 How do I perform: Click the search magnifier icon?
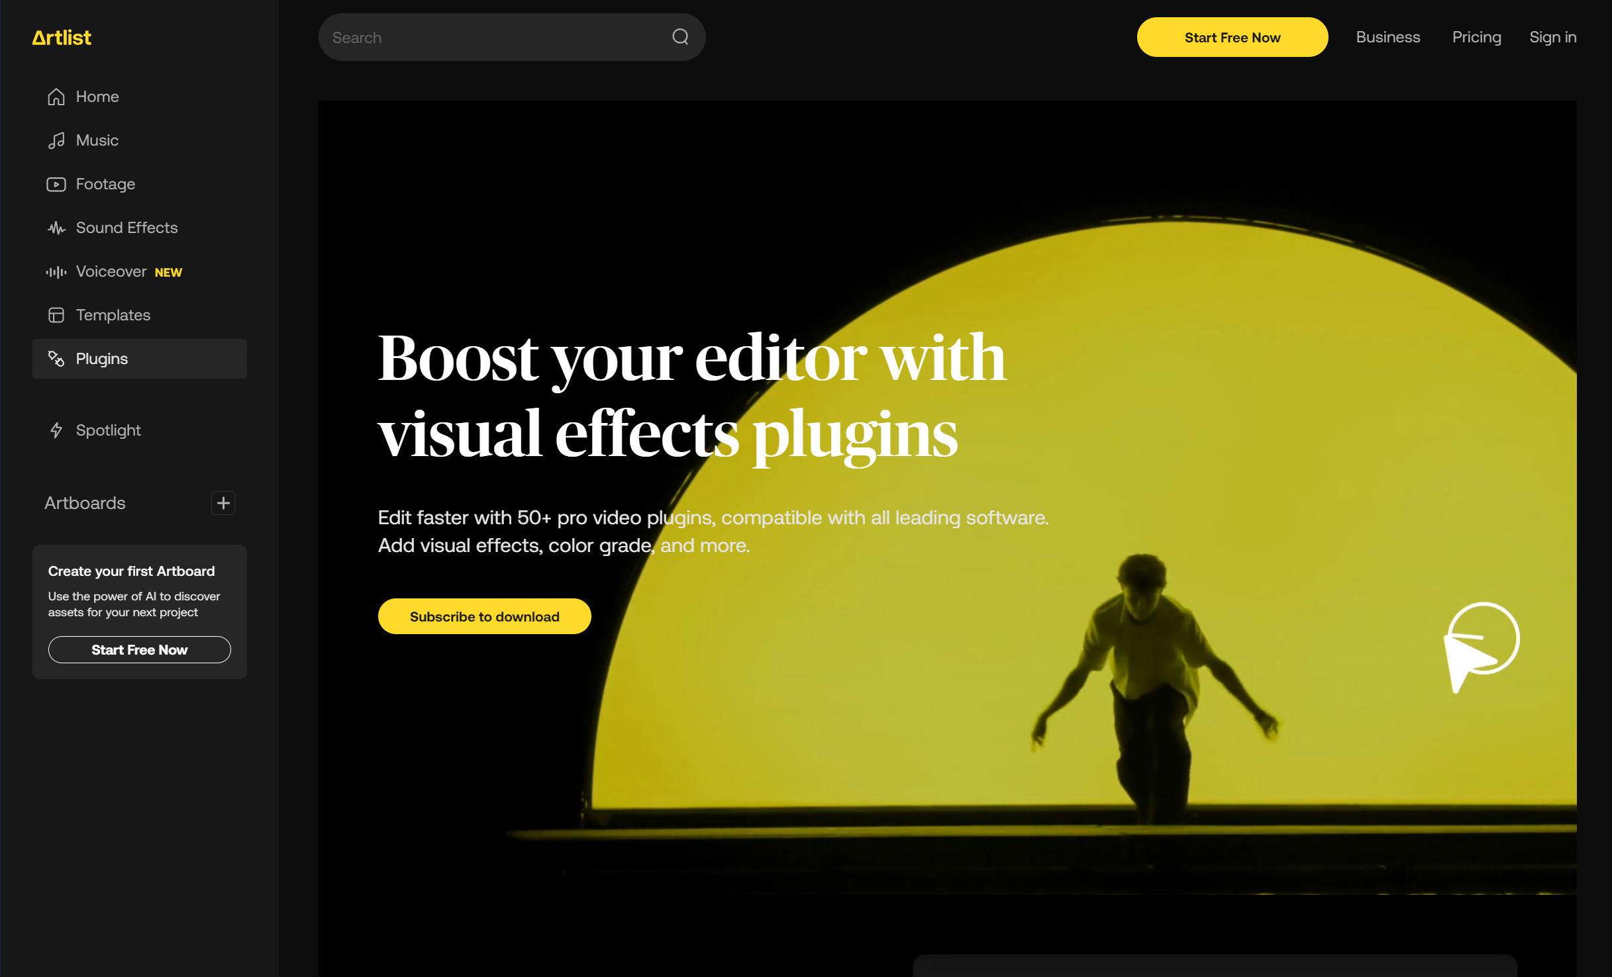(680, 37)
